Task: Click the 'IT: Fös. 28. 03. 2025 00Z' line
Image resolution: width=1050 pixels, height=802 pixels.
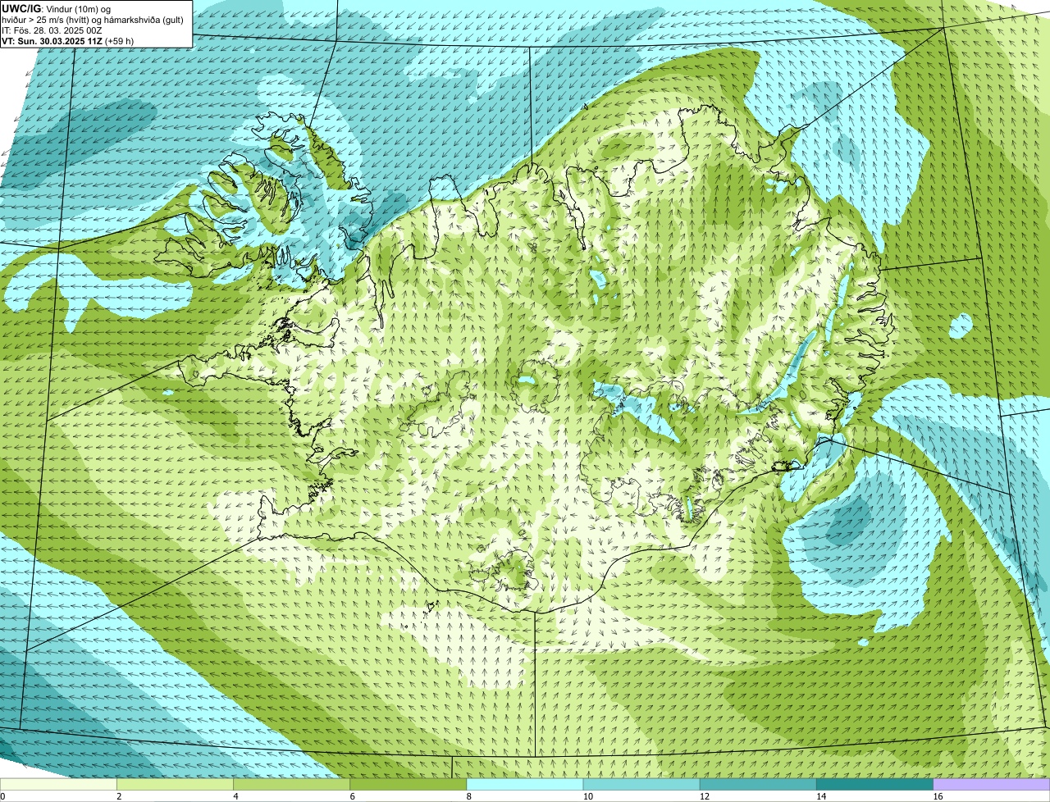Action: 52,30
